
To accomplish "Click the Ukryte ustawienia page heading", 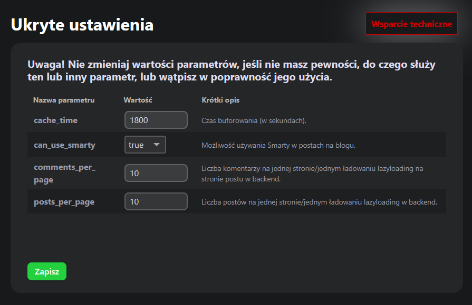I will pyautogui.click(x=82, y=25).
